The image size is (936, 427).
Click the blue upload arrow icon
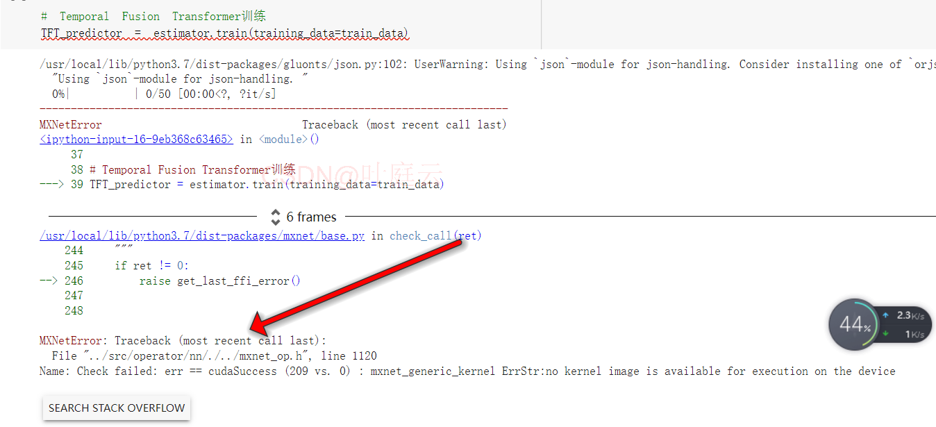coord(885,315)
